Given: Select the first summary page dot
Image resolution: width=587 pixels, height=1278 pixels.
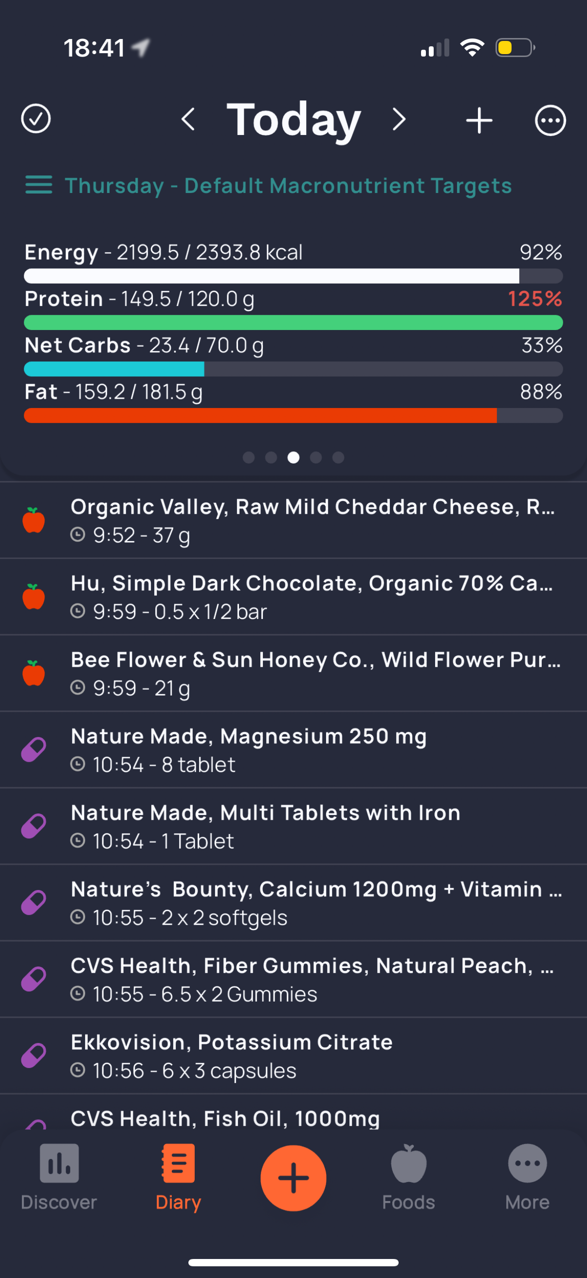Looking at the screenshot, I should coord(249,457).
